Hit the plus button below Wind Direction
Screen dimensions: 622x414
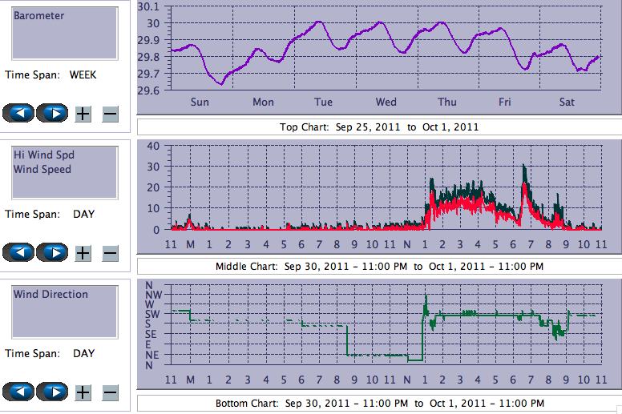(83, 392)
